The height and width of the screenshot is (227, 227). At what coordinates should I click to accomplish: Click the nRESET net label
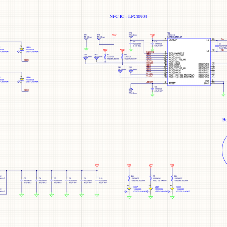click(x=149, y=82)
